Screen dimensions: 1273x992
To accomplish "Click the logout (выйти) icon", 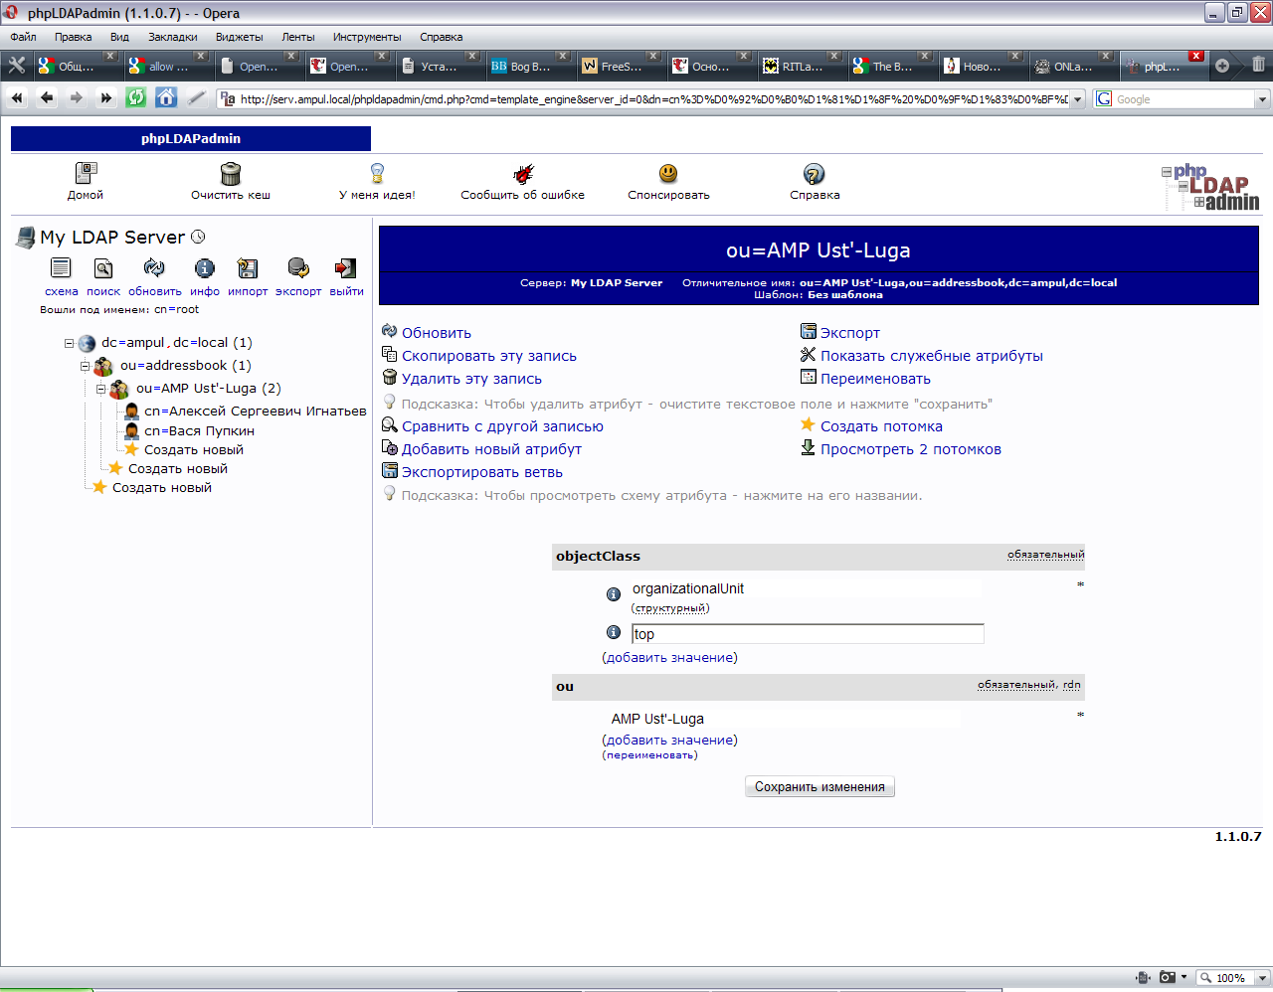I will pyautogui.click(x=345, y=268).
